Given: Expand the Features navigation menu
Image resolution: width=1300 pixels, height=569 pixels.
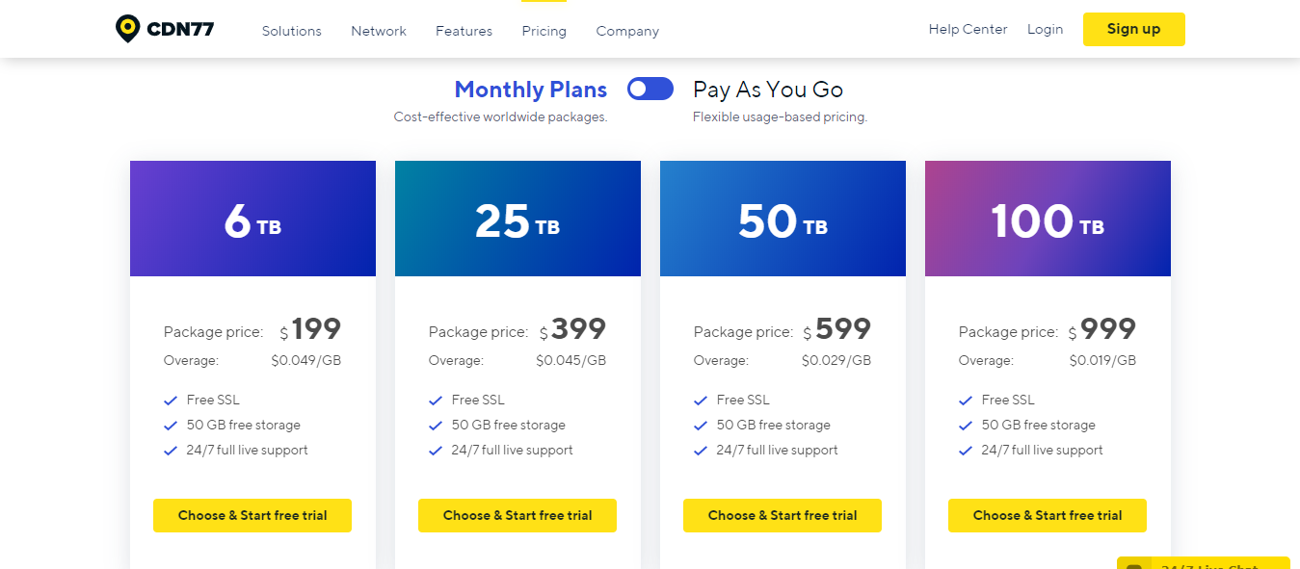Looking at the screenshot, I should (x=464, y=31).
